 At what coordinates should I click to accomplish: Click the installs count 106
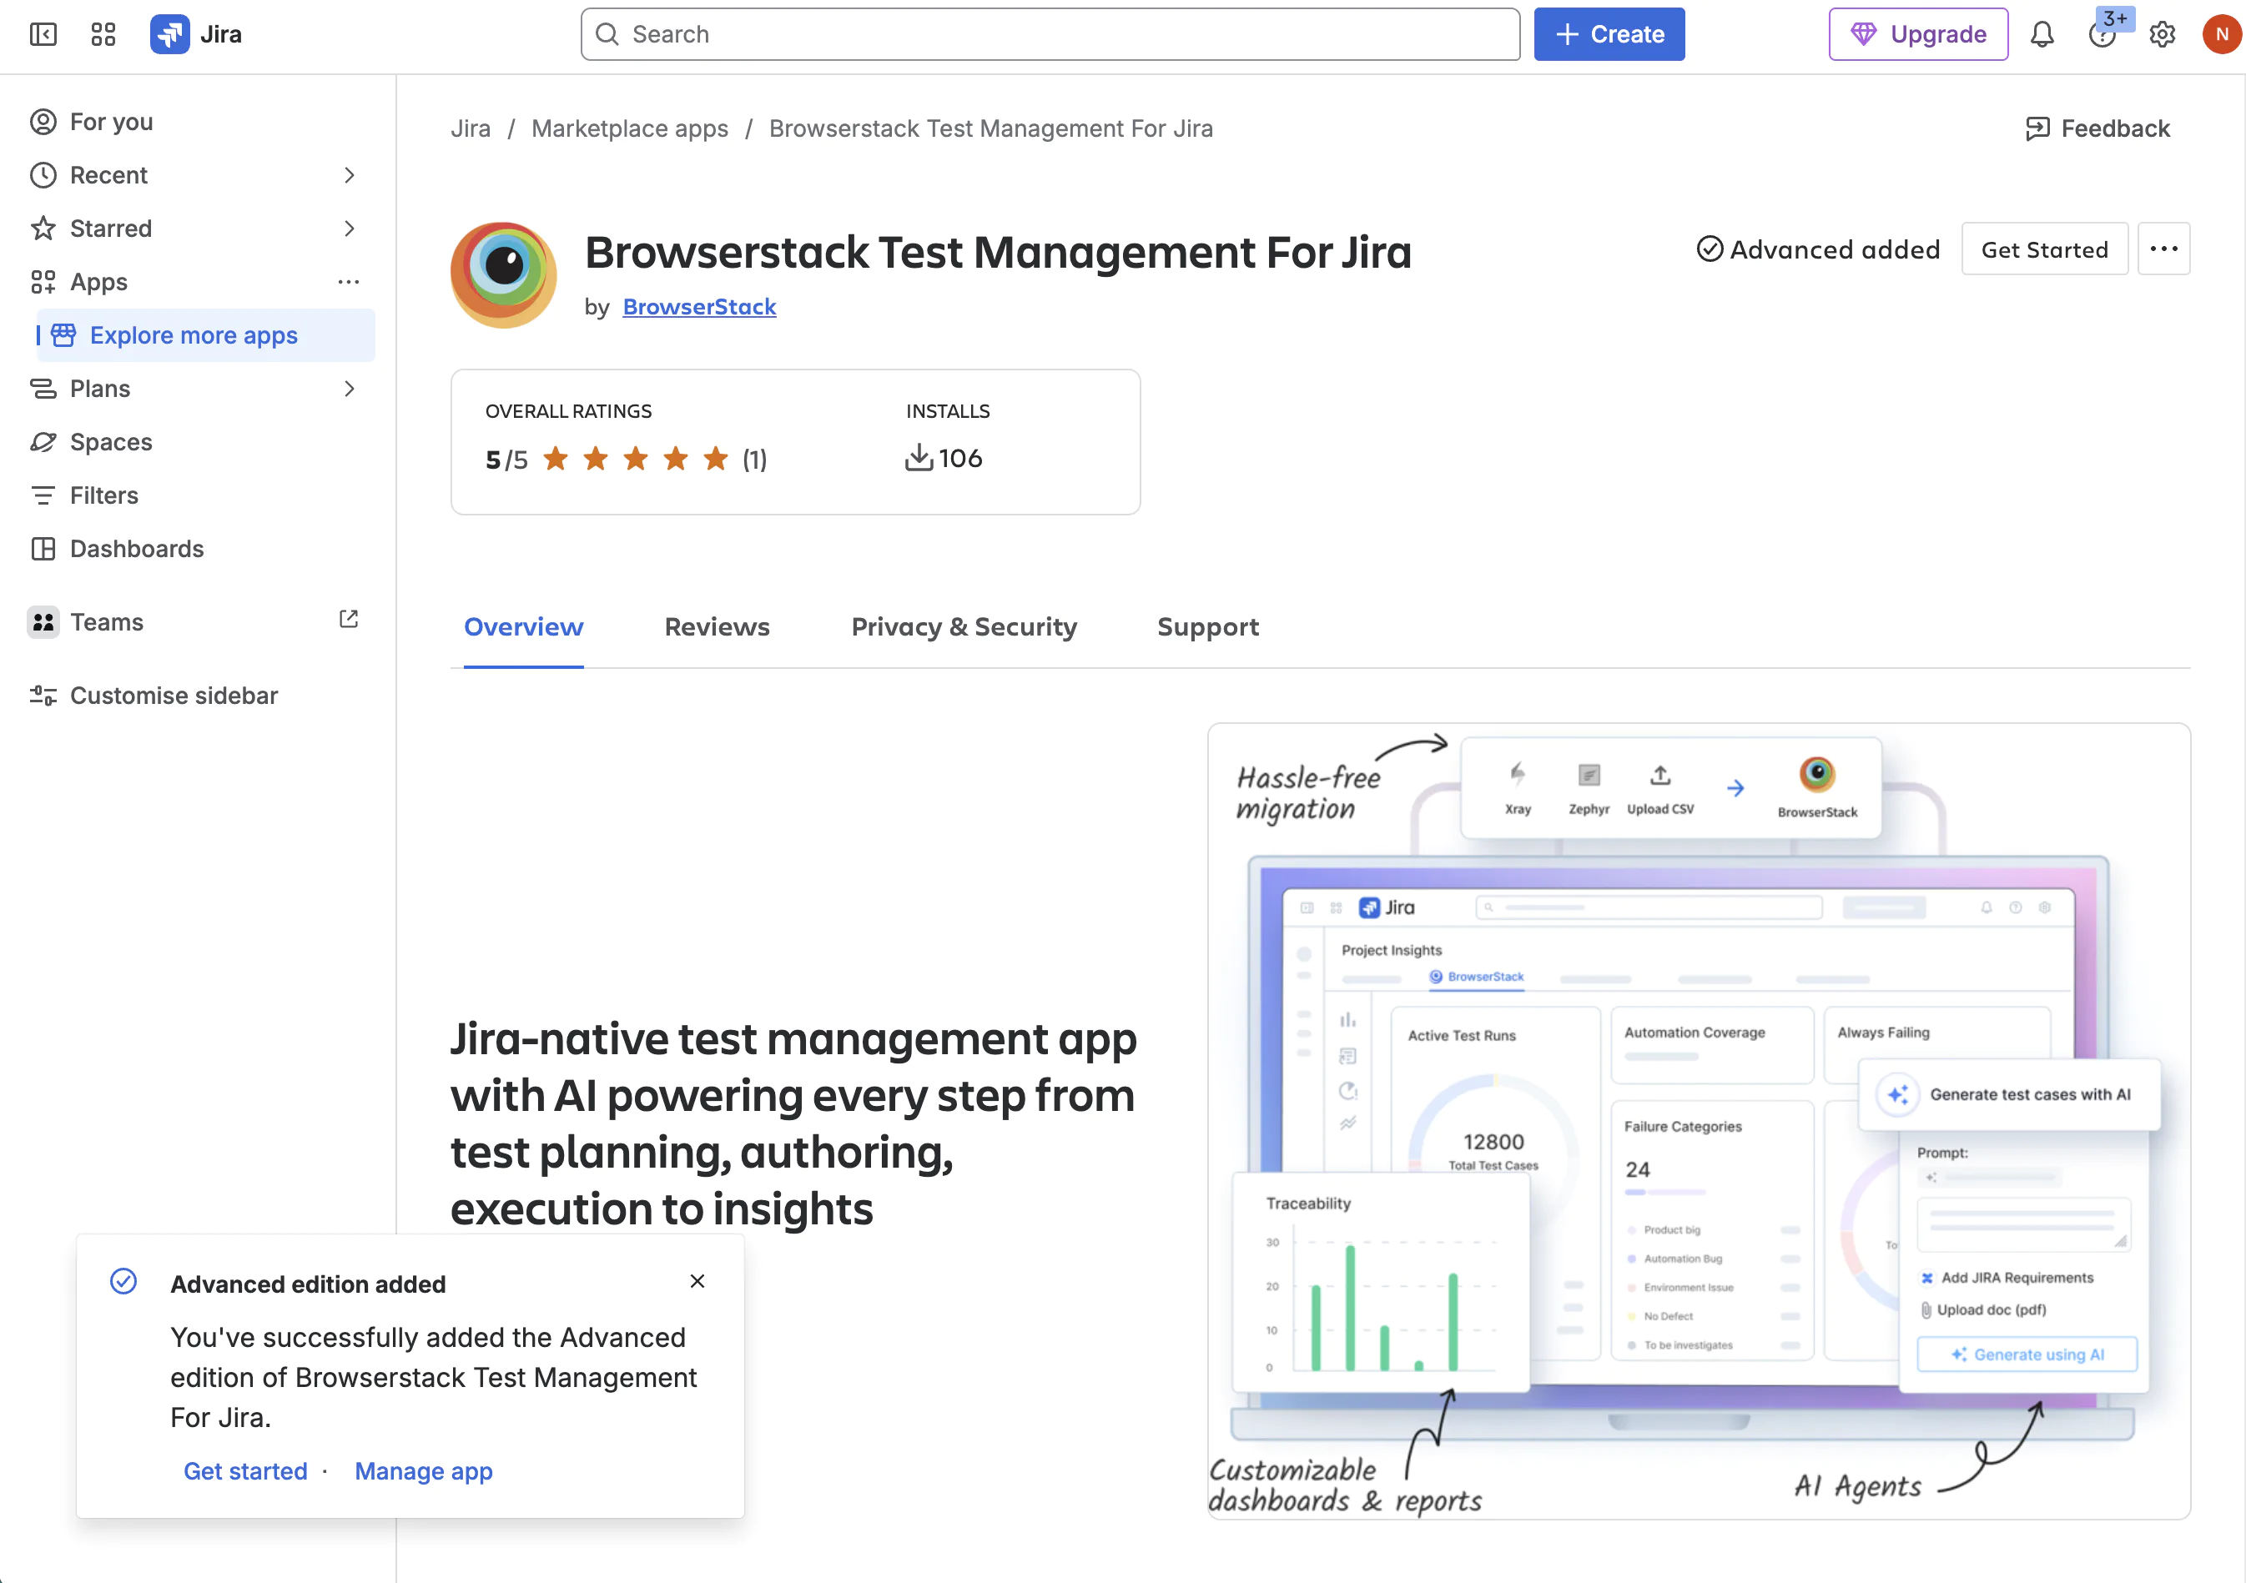tap(944, 459)
